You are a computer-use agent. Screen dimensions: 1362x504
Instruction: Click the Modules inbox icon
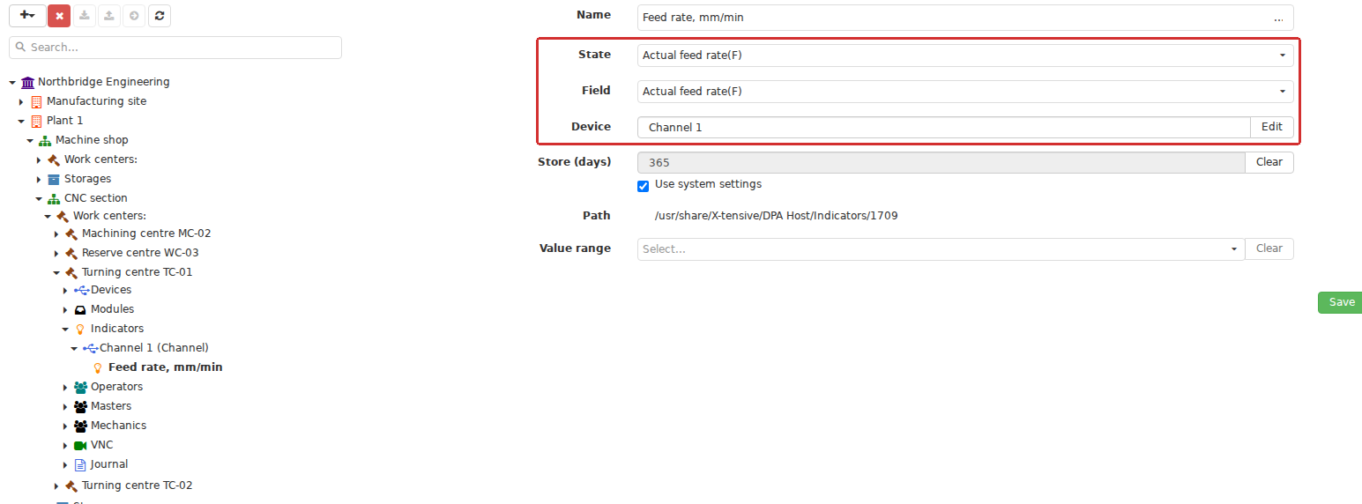(80, 309)
